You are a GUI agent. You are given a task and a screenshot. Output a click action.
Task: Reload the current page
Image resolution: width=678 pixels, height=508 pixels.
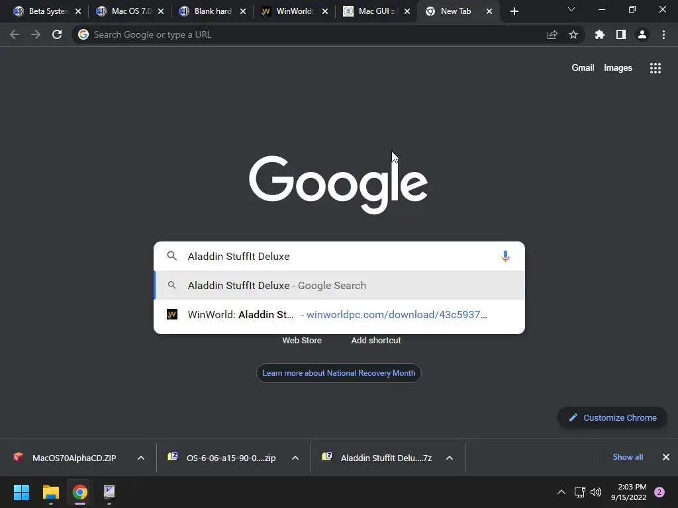pos(57,34)
